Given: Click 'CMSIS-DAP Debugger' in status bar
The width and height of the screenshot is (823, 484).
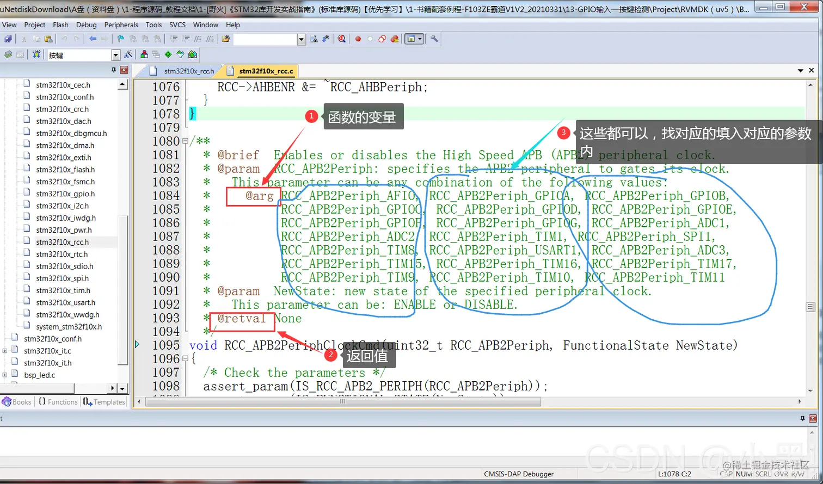Looking at the screenshot, I should 519,474.
